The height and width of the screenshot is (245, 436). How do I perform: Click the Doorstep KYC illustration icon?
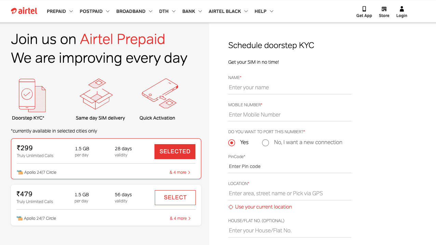32,95
